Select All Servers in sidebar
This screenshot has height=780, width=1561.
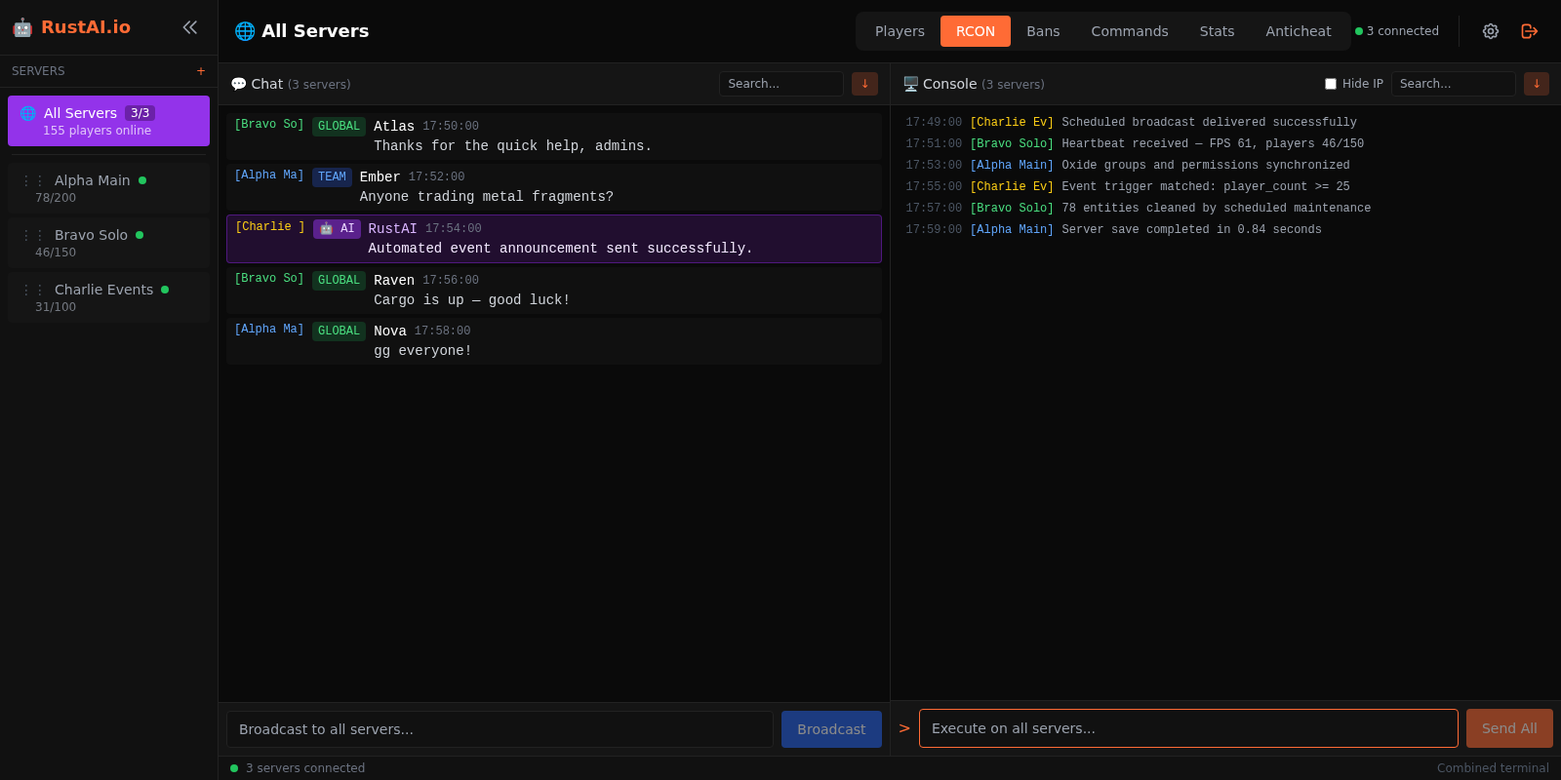(108, 121)
